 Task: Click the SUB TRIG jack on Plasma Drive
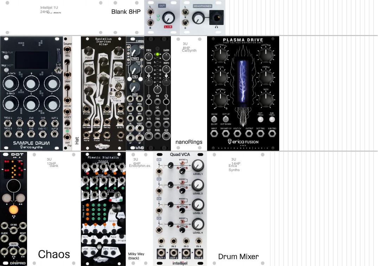pos(272,134)
